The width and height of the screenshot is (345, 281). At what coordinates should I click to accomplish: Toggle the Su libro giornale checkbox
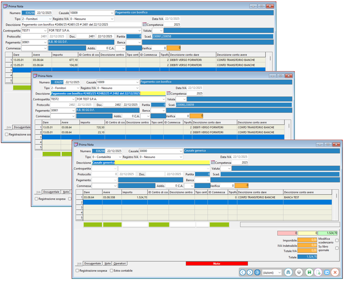(337, 248)
